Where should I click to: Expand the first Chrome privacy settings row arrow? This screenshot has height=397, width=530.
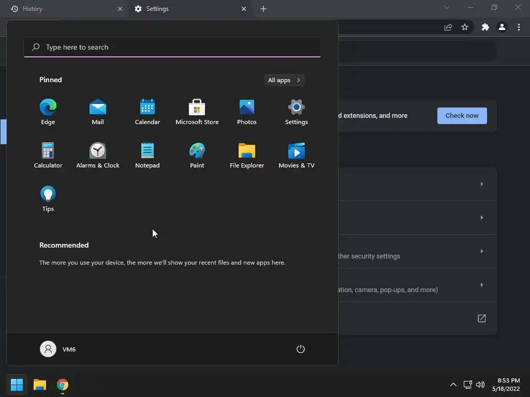point(482,184)
